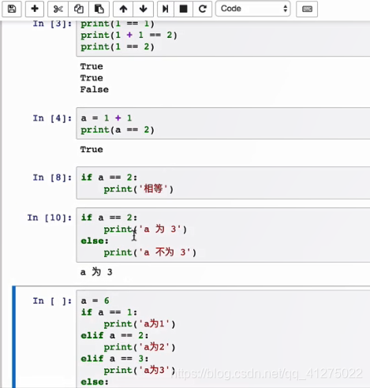Cut the selected cell with the scissors icon
Screen dimensions: 370x388
click(x=58, y=9)
